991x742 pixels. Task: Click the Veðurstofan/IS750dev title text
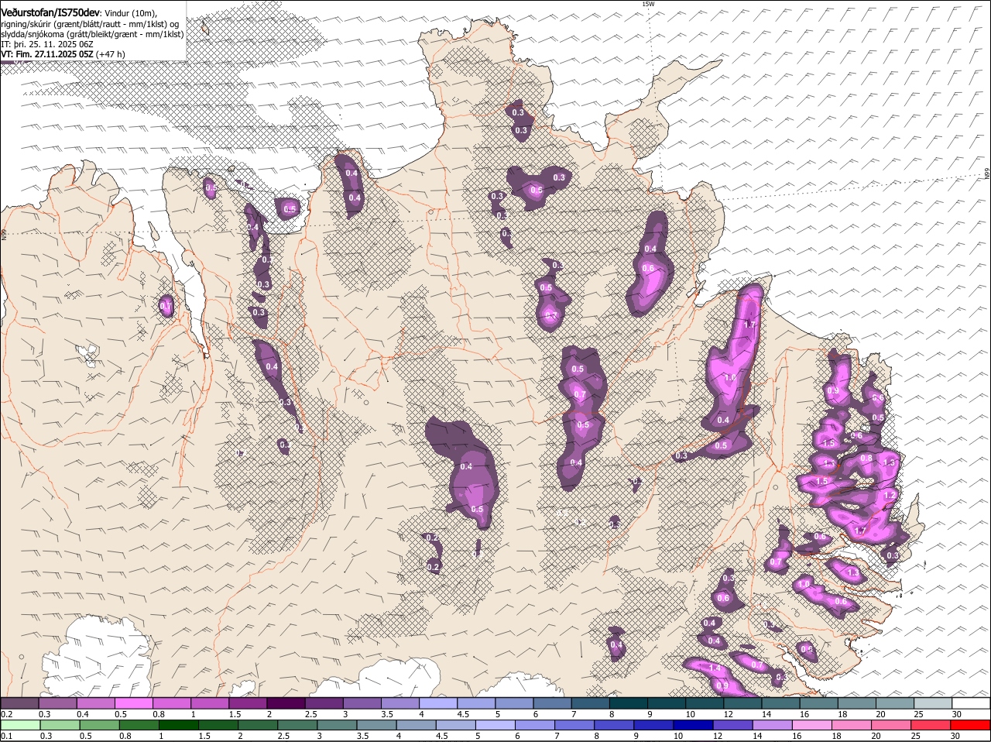pos(50,13)
